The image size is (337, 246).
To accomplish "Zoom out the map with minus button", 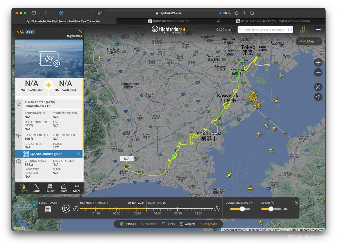I will click(318, 72).
